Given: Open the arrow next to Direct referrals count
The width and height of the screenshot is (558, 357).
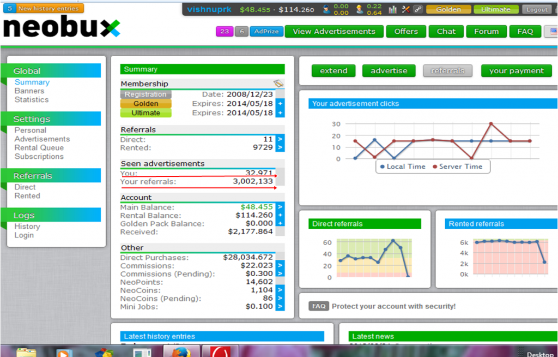Looking at the screenshot, I should coord(280,139).
